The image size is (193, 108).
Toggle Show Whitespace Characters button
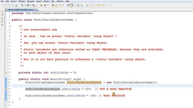tap(82, 5)
